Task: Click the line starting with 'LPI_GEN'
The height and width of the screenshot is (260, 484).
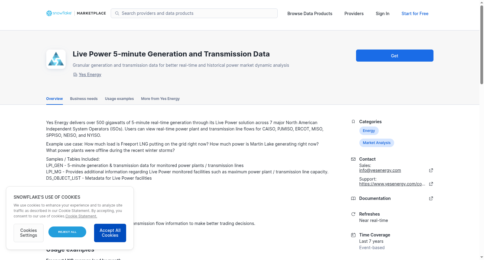Action: point(145,165)
